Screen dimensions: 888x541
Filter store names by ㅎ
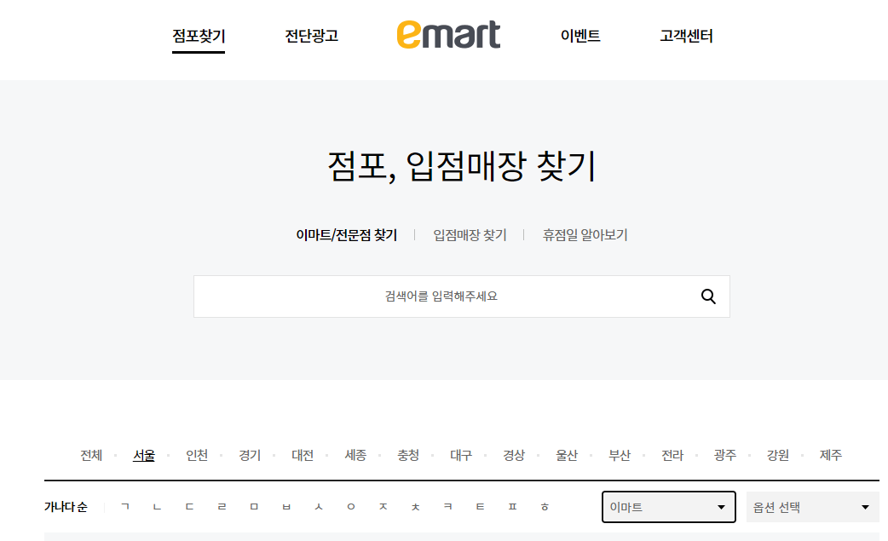point(543,506)
